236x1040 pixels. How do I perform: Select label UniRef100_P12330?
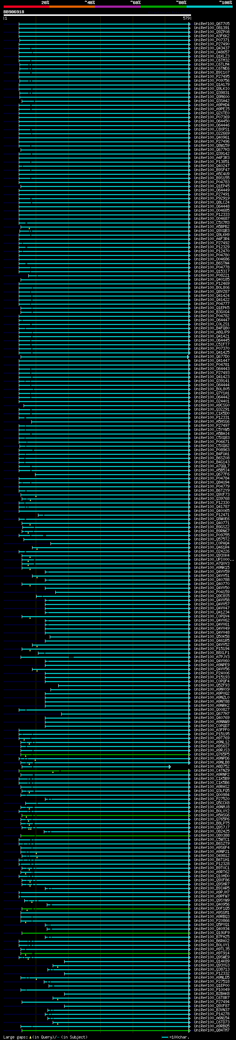coord(212,502)
